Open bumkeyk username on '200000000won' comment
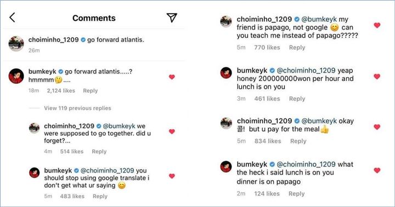The height and width of the screenshot is (207, 395). [252, 71]
